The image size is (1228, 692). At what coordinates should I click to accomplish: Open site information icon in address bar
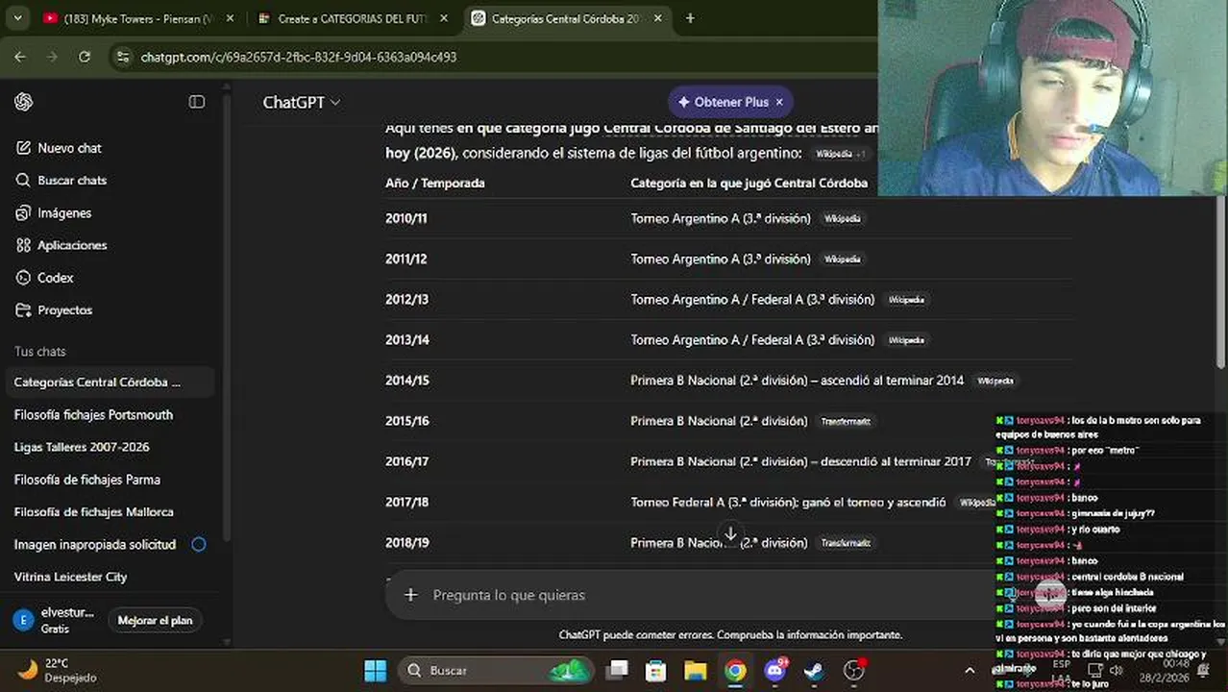pyautogui.click(x=122, y=57)
